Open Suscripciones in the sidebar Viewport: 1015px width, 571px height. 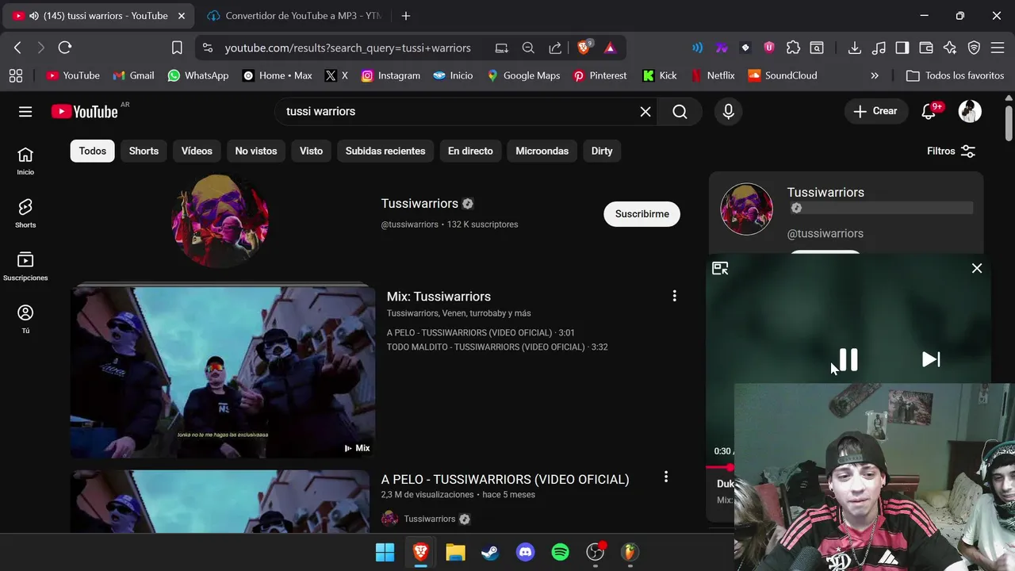click(x=25, y=266)
